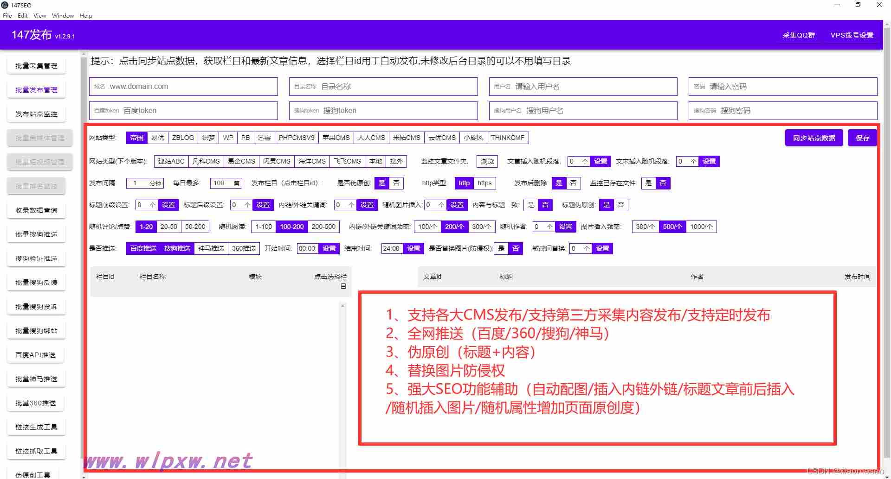
Task: Select 20-50 for 随机评论/点赞
Action: pyautogui.click(x=169, y=227)
